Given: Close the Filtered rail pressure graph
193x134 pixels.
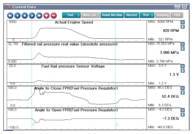Looking at the screenshot, I should coord(183,44).
